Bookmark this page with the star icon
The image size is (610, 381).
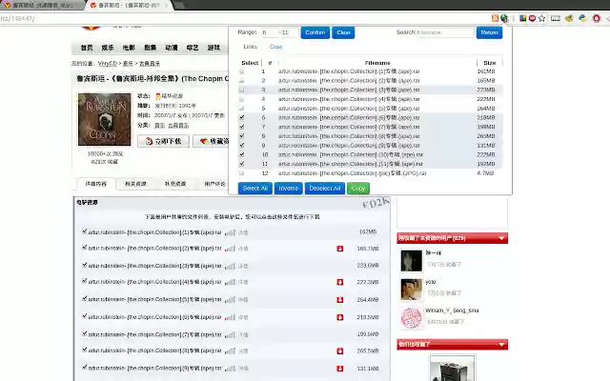(x=542, y=18)
